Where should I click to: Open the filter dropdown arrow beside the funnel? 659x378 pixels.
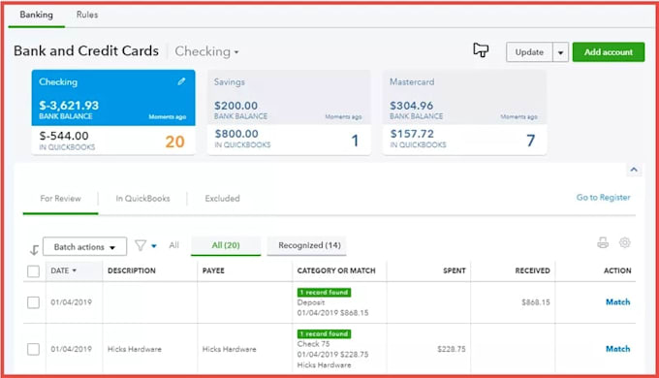[154, 246]
